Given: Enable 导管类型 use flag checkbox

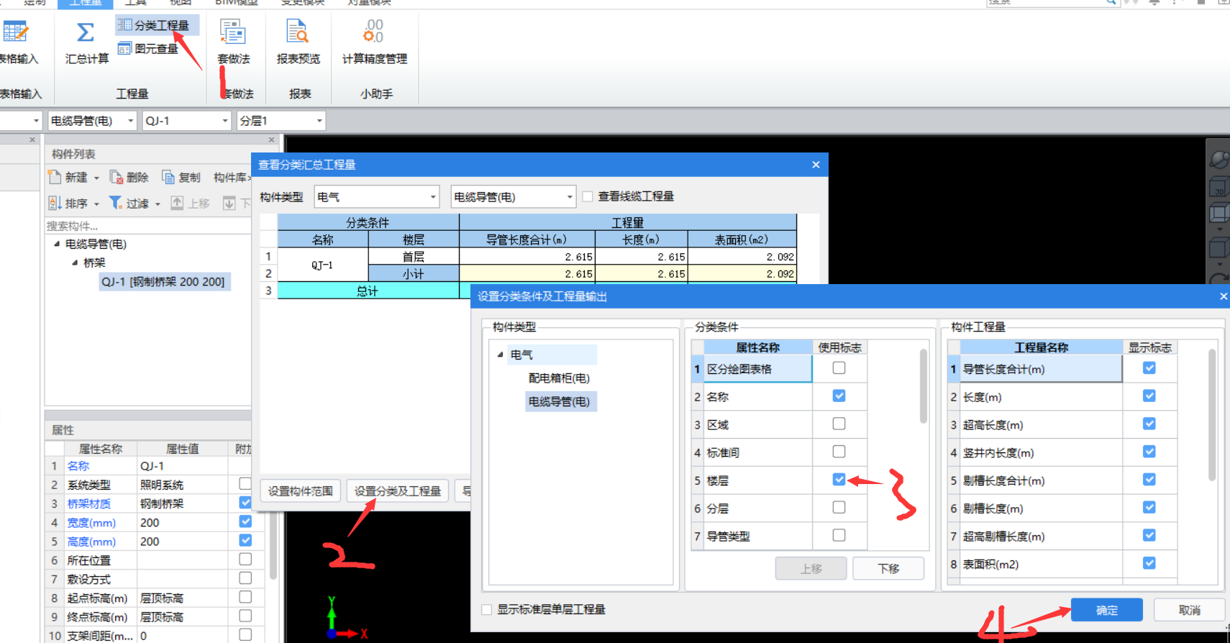Looking at the screenshot, I should [x=839, y=535].
